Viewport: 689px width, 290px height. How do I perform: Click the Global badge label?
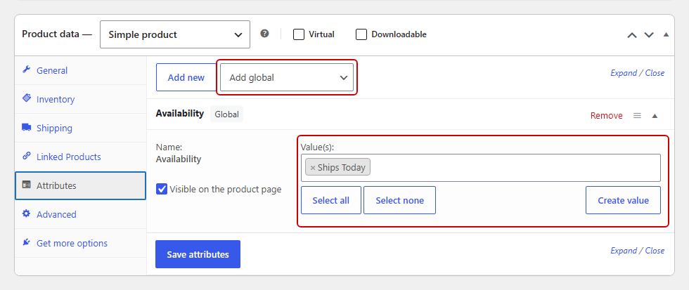226,114
